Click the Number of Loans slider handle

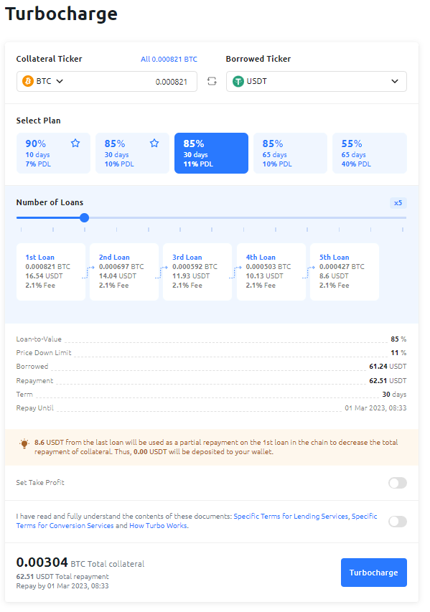pos(85,218)
